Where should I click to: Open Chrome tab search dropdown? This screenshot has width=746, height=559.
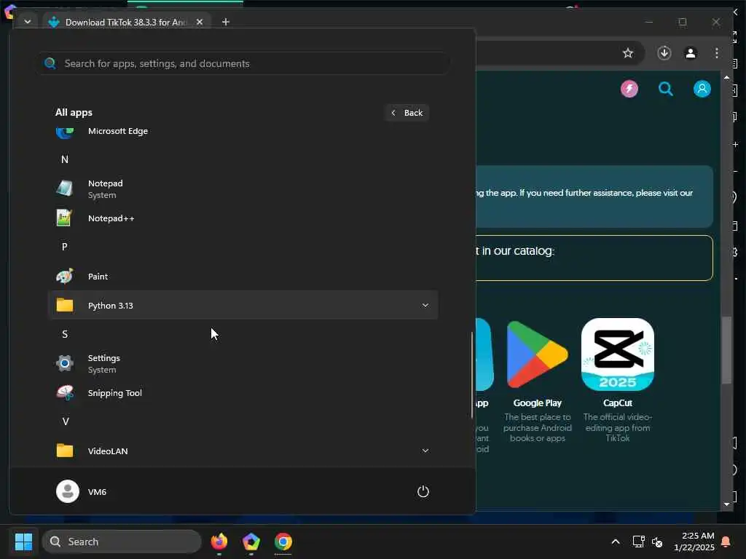pyautogui.click(x=27, y=22)
